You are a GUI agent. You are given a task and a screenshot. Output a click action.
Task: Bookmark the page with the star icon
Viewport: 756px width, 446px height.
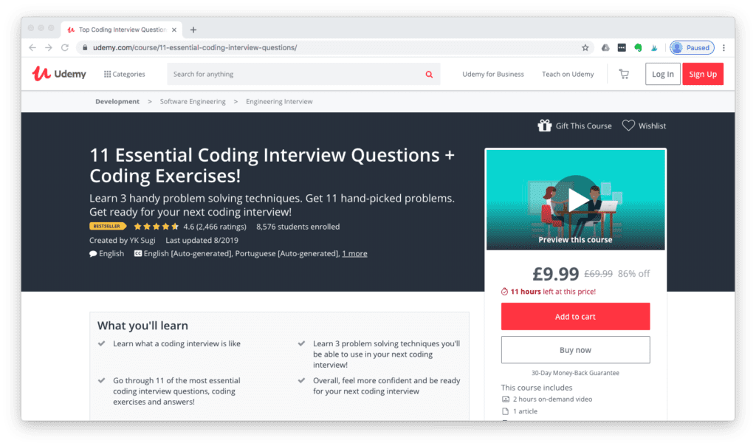[585, 47]
